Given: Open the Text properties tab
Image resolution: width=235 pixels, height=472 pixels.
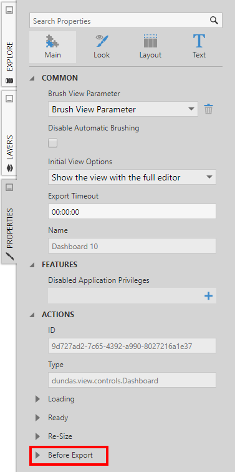Looking at the screenshot, I should [199, 47].
